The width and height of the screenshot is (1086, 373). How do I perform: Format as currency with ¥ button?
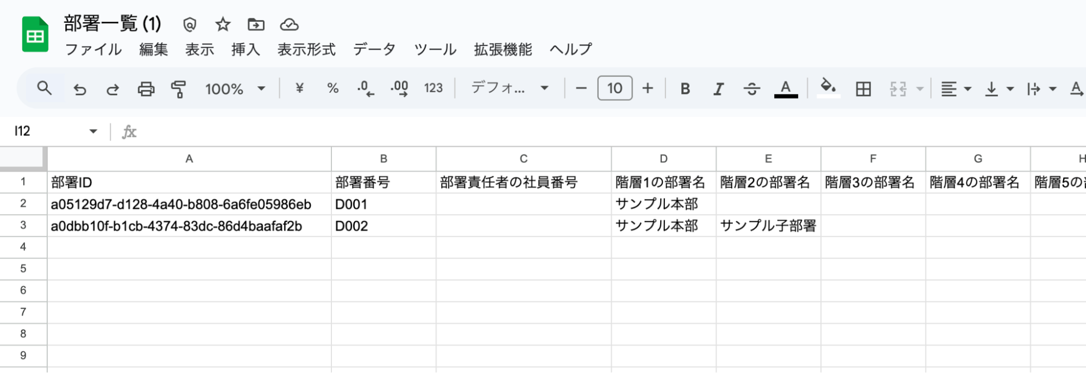[x=299, y=88]
